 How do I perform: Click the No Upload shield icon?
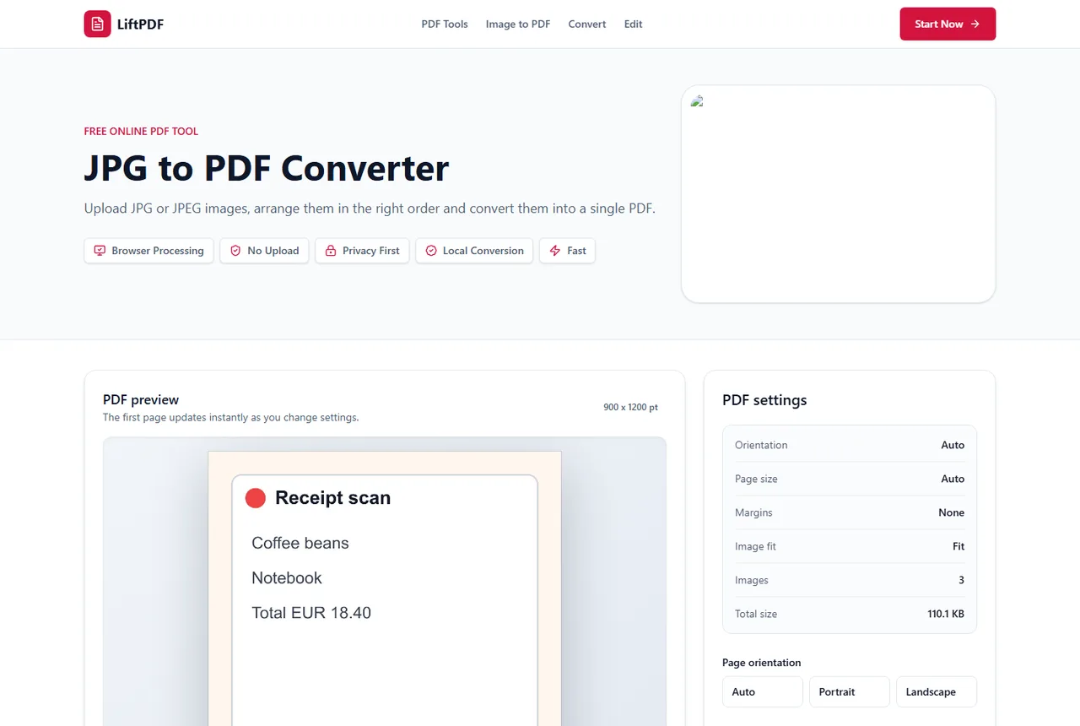(x=235, y=251)
